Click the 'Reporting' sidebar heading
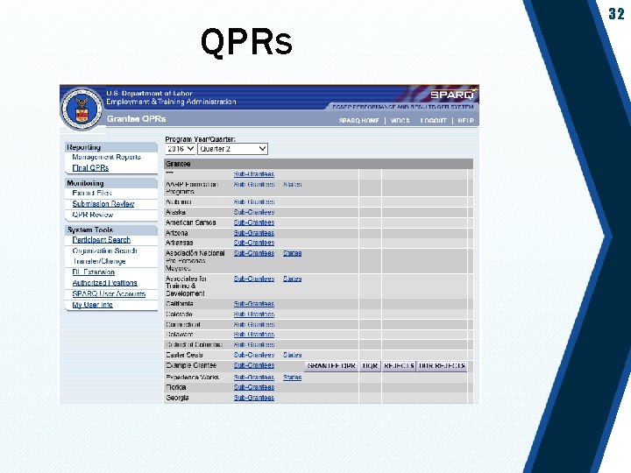Image resolution: width=631 pixels, height=473 pixels. tap(84, 147)
